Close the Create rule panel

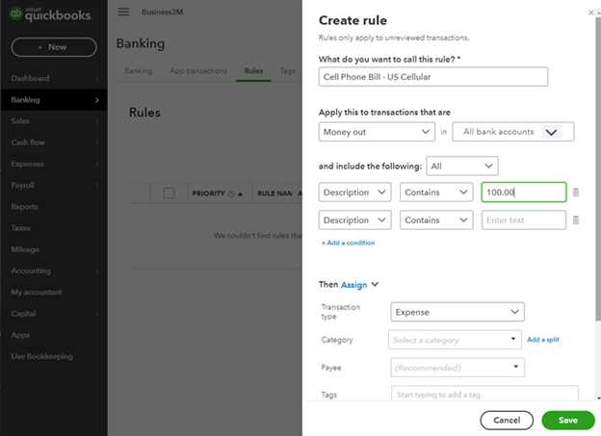(x=590, y=13)
